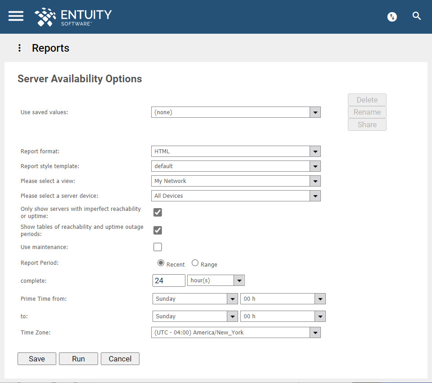Click the Reports page title
The image size is (432, 383).
coord(51,48)
